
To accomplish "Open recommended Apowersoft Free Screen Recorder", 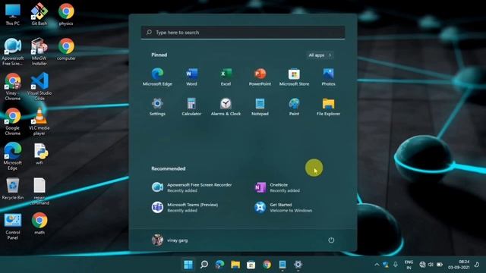I will (x=192, y=187).
